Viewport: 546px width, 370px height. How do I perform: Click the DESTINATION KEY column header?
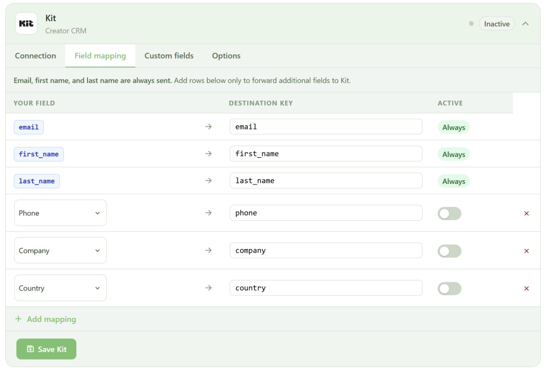coord(261,103)
